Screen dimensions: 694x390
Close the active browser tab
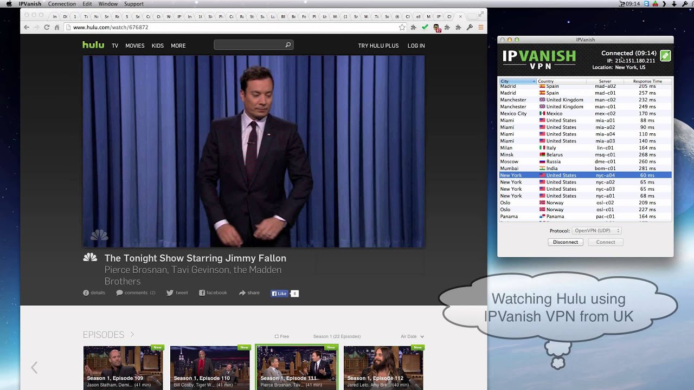click(x=460, y=16)
